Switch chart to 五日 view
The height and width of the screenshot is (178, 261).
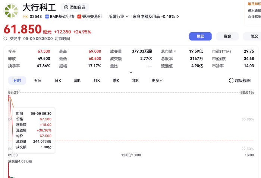38,80
